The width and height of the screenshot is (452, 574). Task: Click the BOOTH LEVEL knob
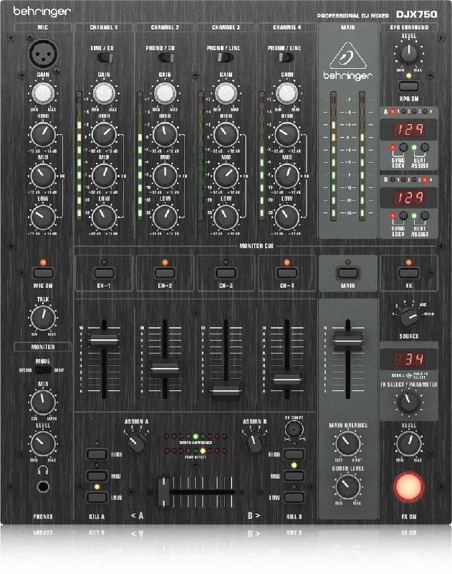348,486
